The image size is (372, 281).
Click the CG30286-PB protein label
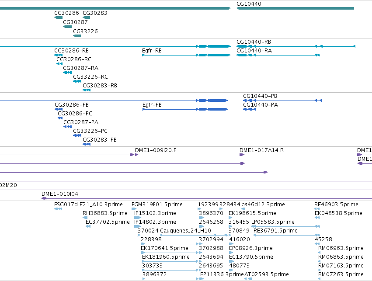[72, 105]
